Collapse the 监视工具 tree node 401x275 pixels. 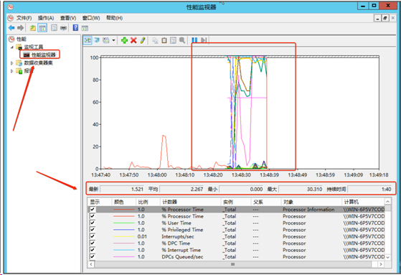(x=11, y=47)
